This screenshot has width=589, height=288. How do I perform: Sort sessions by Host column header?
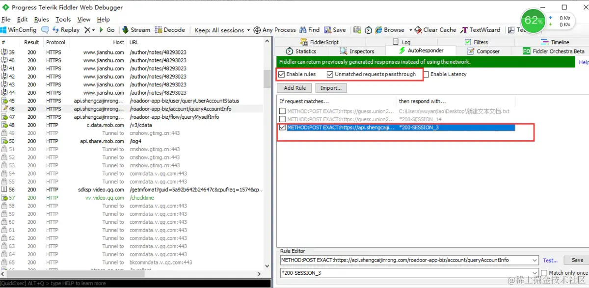tap(98, 42)
